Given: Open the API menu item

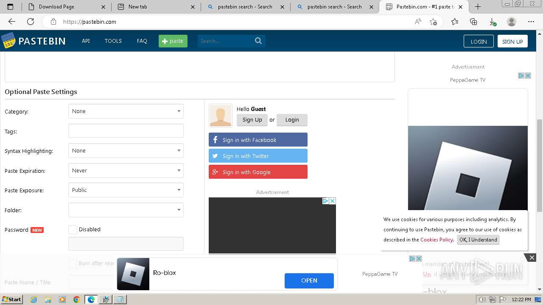Looking at the screenshot, I should pos(86,41).
